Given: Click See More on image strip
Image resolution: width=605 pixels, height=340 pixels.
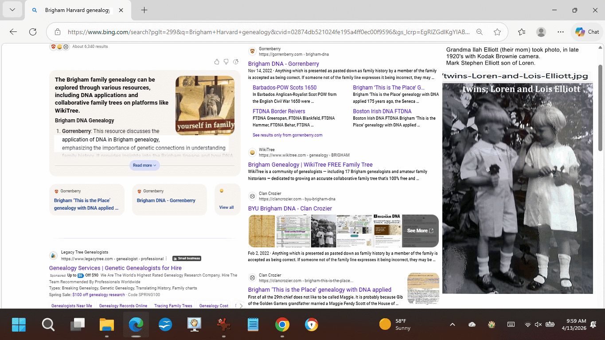Looking at the screenshot, I should click(420, 231).
